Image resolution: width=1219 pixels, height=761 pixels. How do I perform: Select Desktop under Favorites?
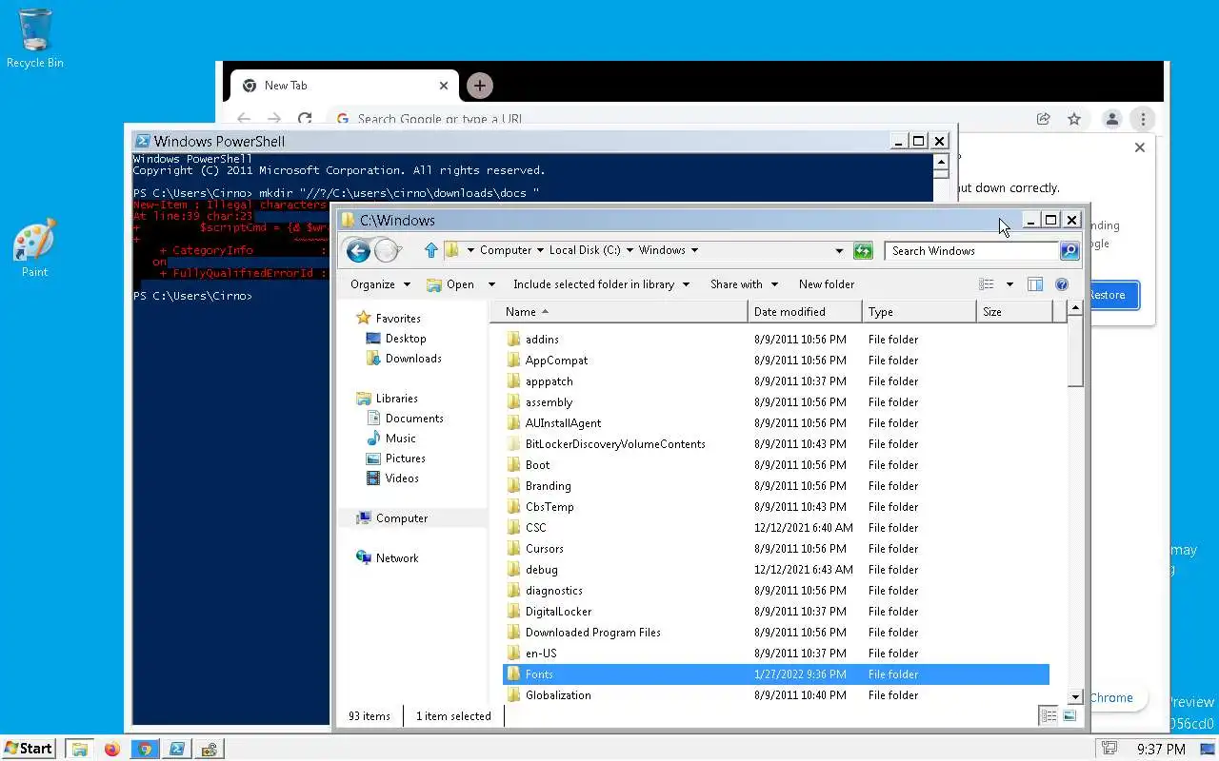[406, 339]
